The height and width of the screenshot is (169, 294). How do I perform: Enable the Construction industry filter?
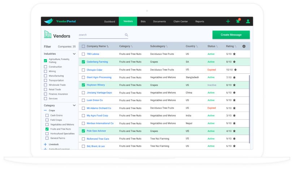46,67
